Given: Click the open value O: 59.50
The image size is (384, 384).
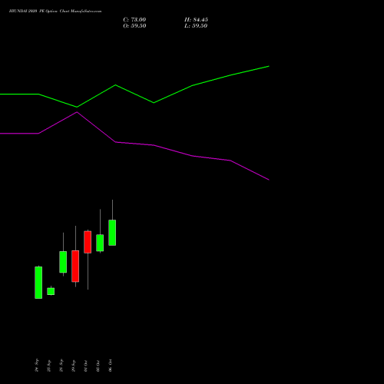Looking at the screenshot, I should tap(134, 26).
